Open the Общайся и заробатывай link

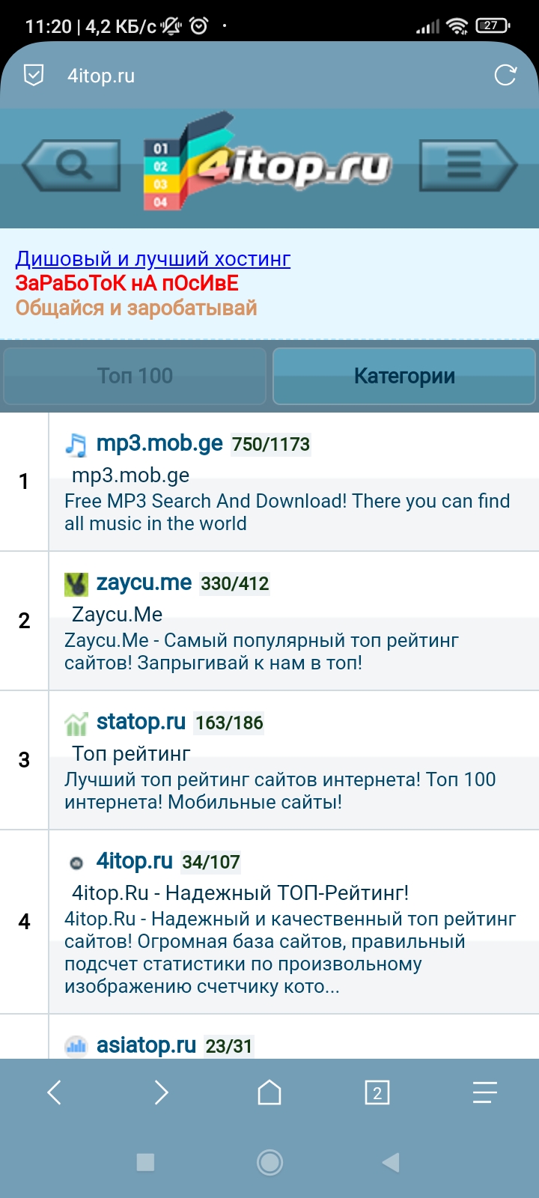[x=136, y=308]
